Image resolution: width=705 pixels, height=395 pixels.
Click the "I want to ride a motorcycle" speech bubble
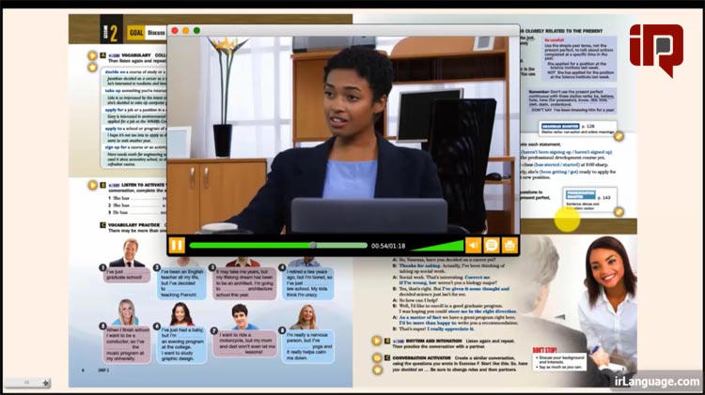(x=245, y=343)
